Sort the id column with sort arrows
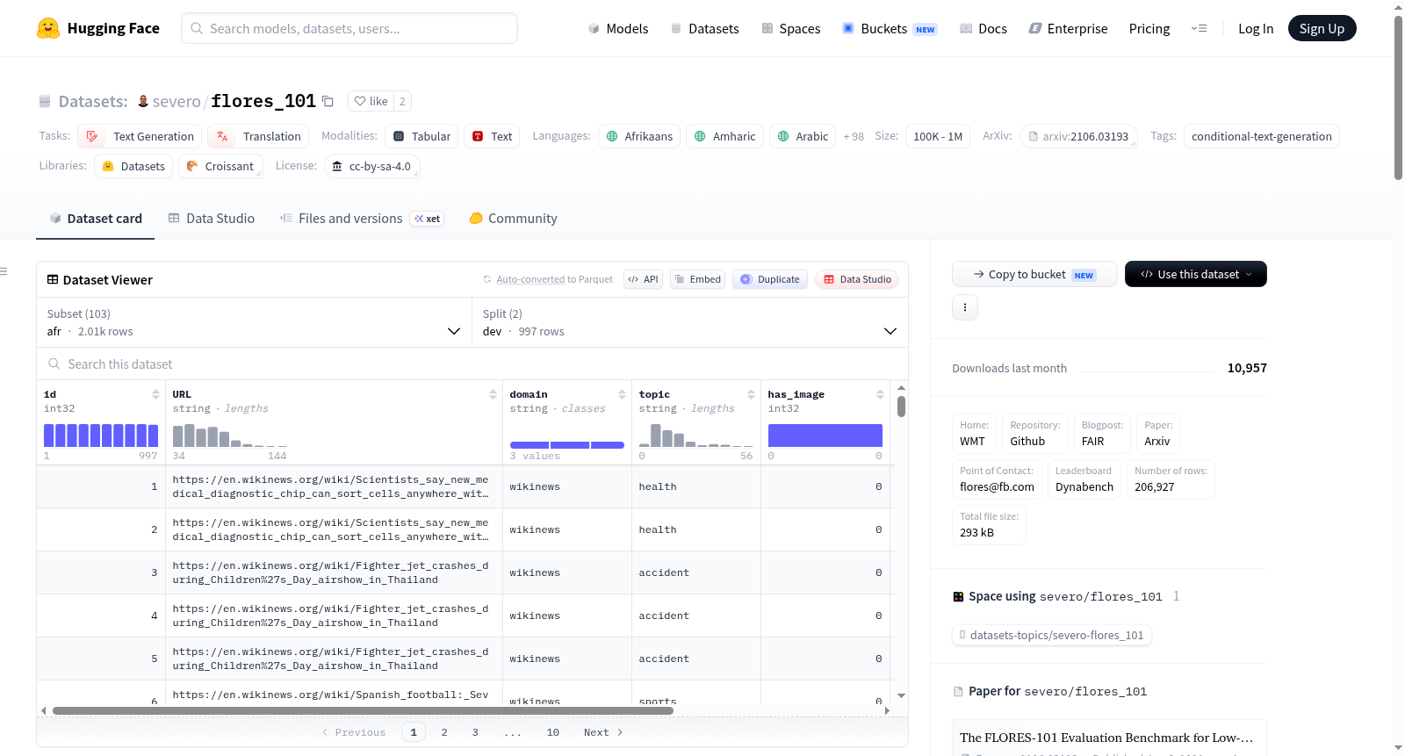This screenshot has width=1405, height=756. 155,394
